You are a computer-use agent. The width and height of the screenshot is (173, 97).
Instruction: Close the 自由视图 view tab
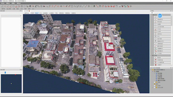pyautogui.click(x=29, y=11)
